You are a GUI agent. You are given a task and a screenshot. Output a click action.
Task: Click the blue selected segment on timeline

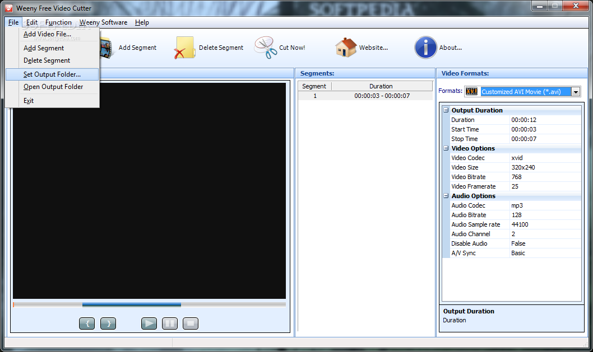(x=132, y=304)
